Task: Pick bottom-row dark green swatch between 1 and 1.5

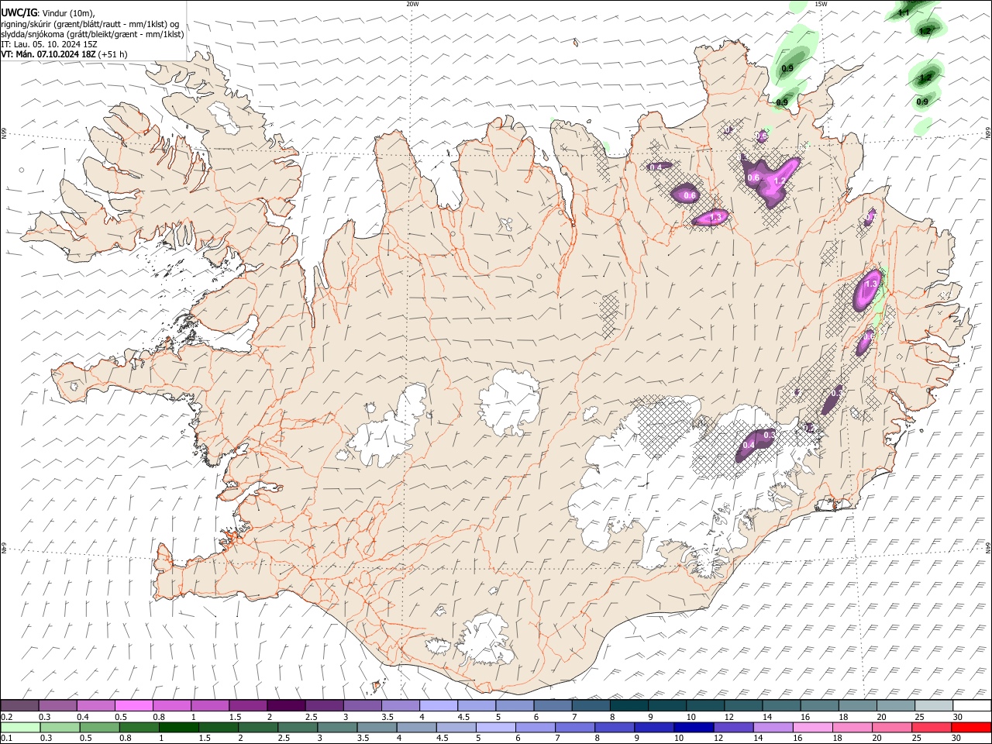Action: [x=179, y=727]
